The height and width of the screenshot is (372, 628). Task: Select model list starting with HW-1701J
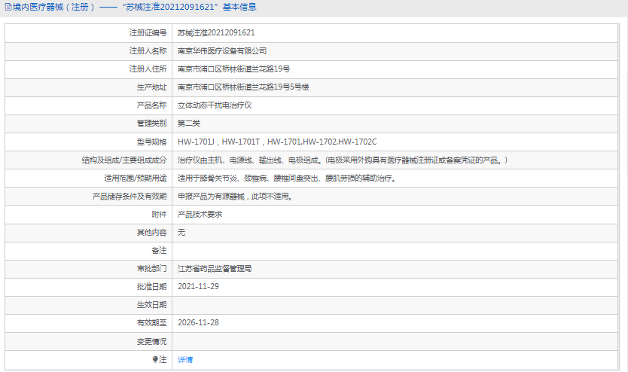(277, 142)
